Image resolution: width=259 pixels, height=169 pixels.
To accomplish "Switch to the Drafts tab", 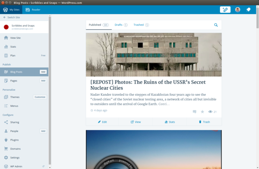I will pos(121,25).
